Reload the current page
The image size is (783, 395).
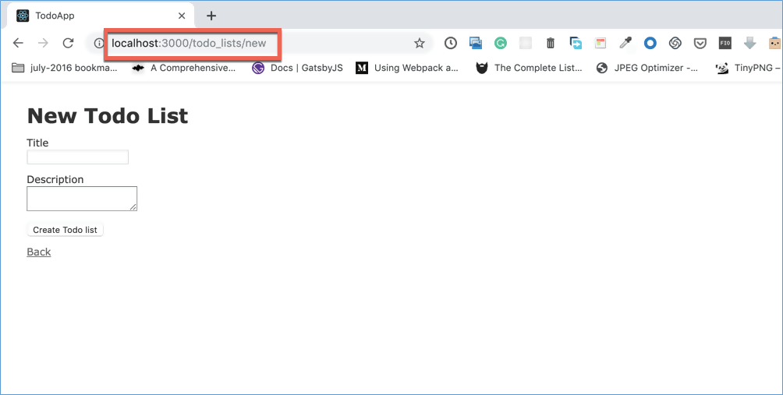click(x=68, y=44)
